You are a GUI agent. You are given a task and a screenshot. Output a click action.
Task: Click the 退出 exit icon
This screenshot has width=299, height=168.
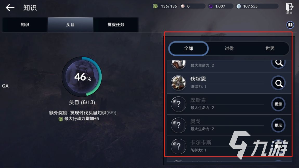tap(289, 8)
